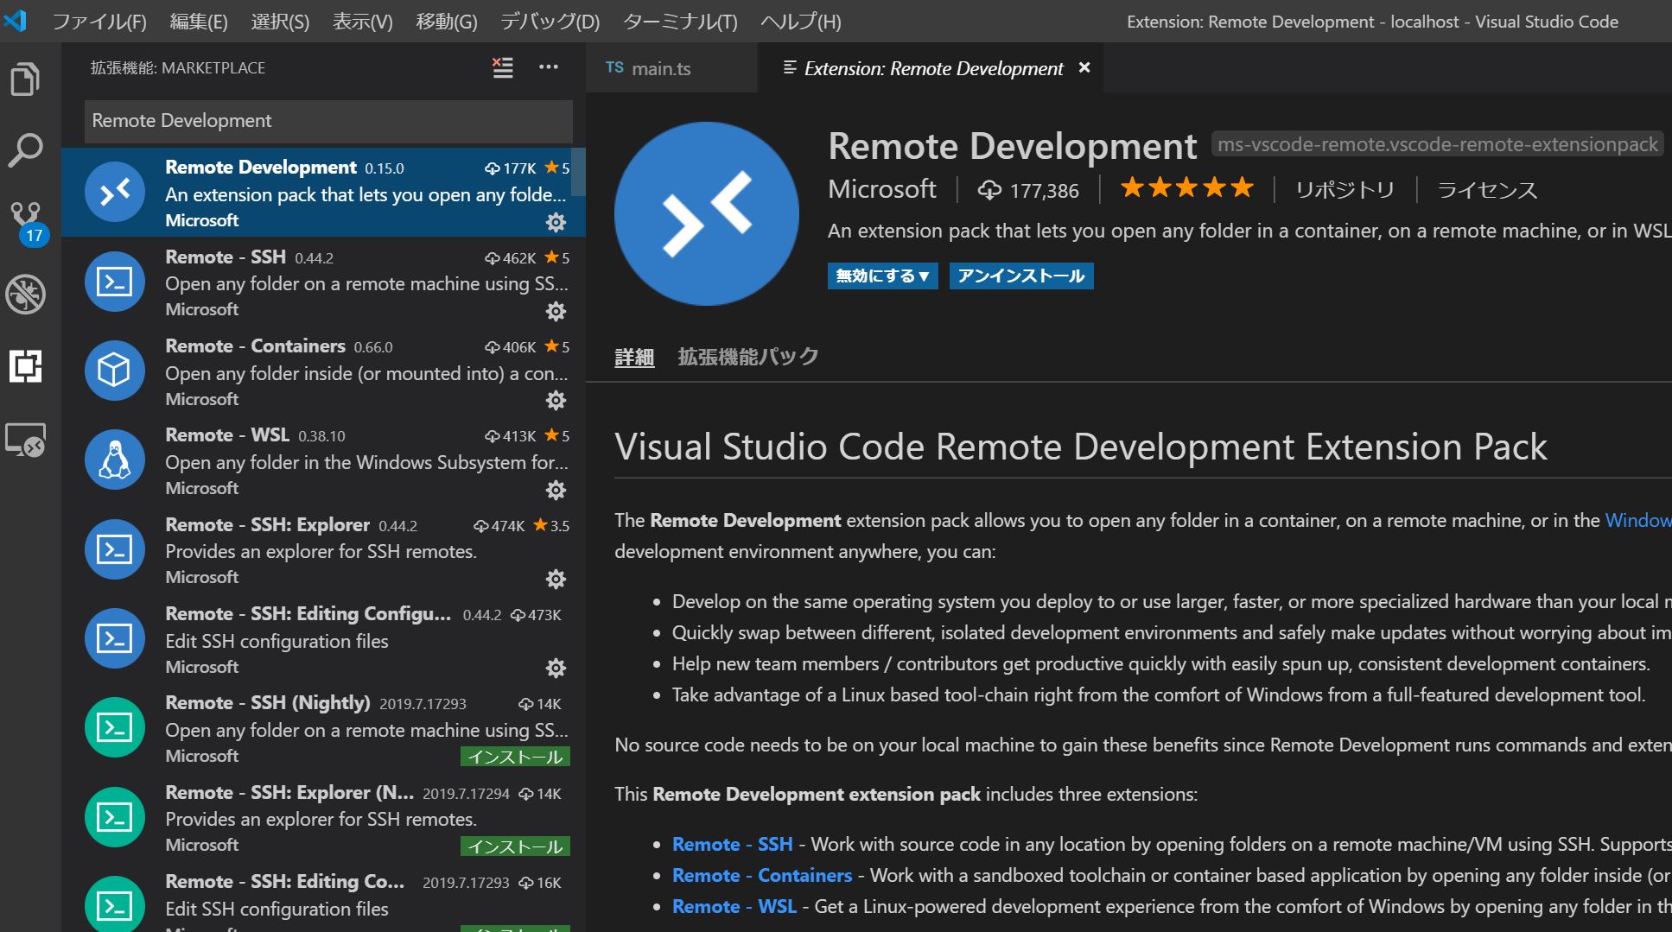The image size is (1672, 932).
Task: Click the Remote - SSH: Explorer (Nightly) green icon
Action: click(115, 817)
